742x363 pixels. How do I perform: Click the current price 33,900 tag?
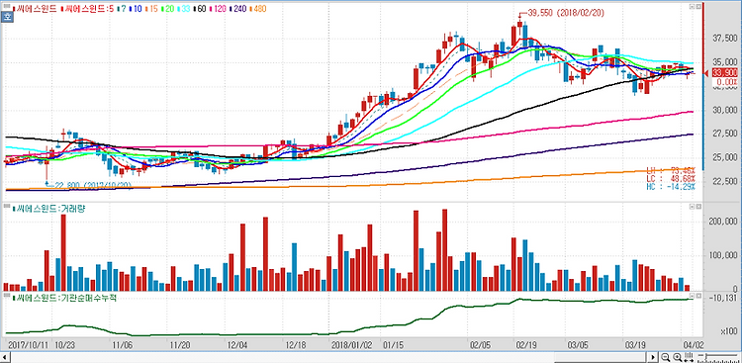tap(724, 72)
